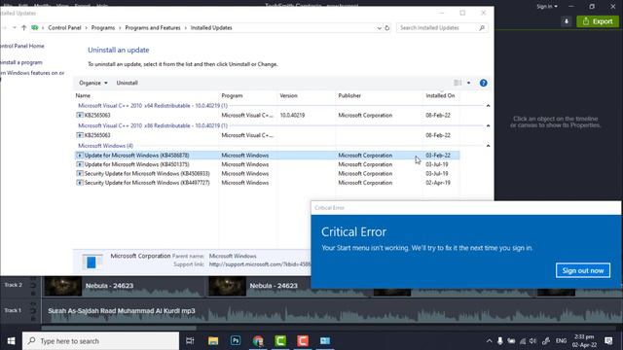623x350 pixels.
Task: Select Security Update for Microsoft Windows (KB4506933)
Action: pyautogui.click(x=267, y=173)
